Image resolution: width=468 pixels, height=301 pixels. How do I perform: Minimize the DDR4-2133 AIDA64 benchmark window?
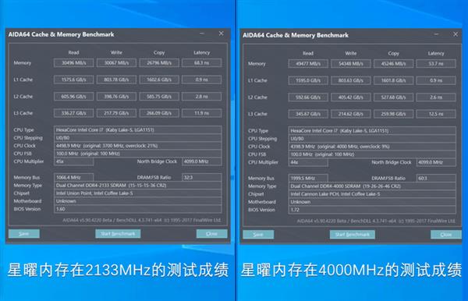[202, 34]
